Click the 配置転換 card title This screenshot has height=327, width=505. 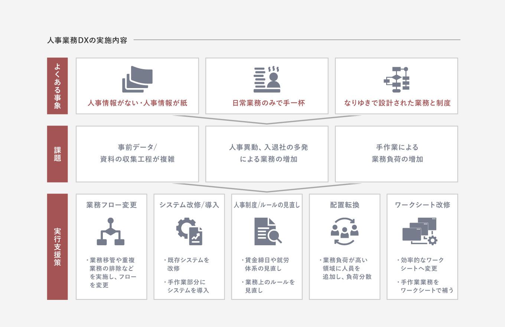point(345,205)
